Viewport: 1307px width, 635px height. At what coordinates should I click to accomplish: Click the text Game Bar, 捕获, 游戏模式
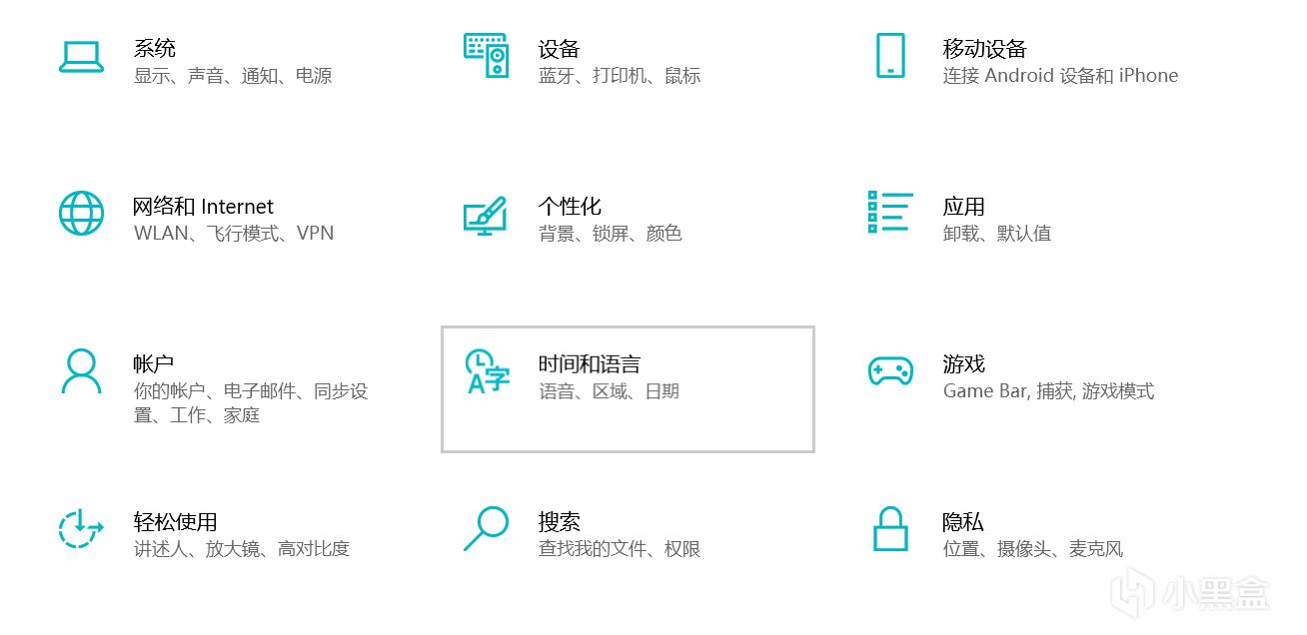(x=1049, y=391)
